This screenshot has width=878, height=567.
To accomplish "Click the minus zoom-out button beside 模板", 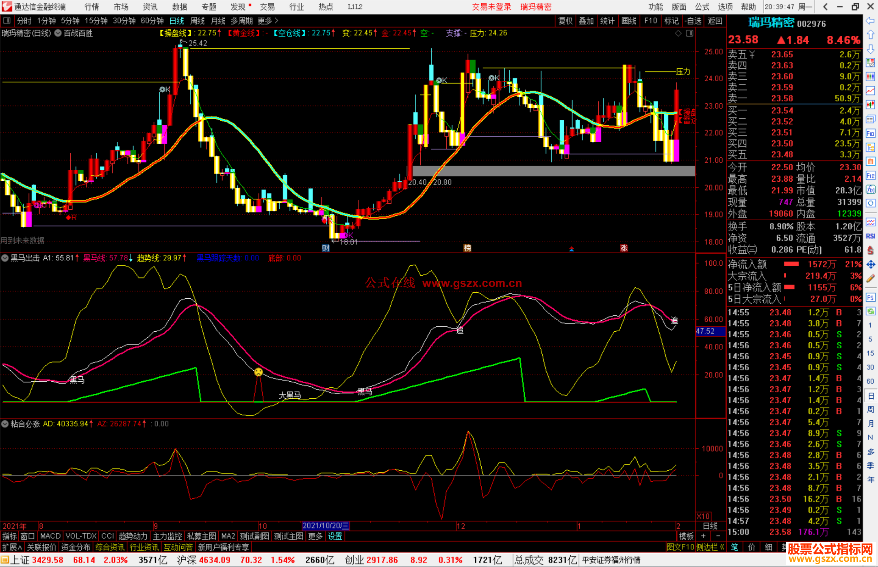I will [718, 536].
